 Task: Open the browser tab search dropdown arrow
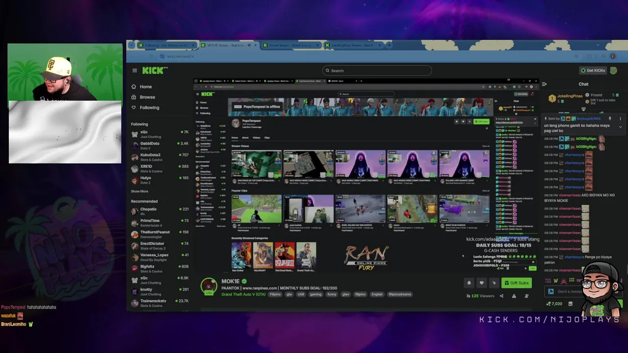(x=131, y=45)
